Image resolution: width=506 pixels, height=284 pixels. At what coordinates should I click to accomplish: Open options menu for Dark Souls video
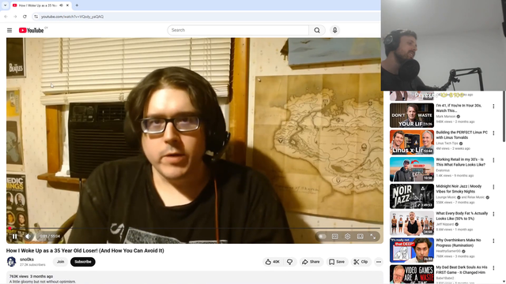point(493,268)
